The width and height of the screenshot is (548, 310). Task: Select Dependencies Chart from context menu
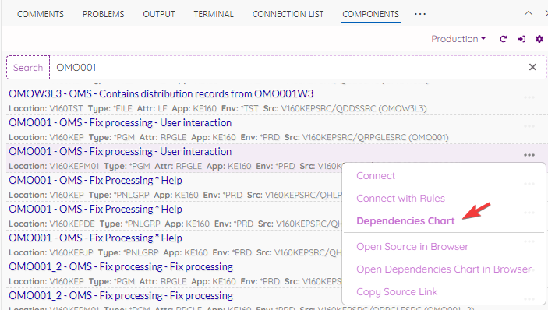click(405, 221)
